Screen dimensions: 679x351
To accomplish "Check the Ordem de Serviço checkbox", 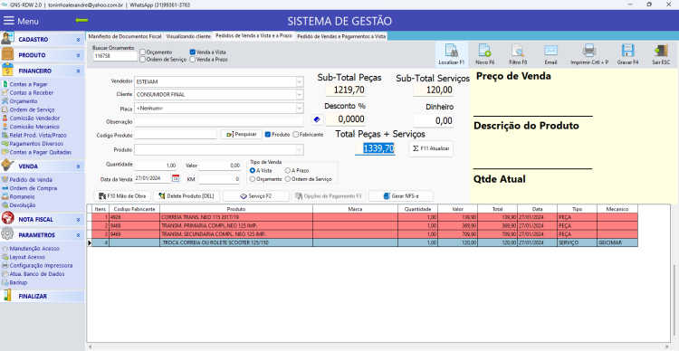I will tap(142, 60).
